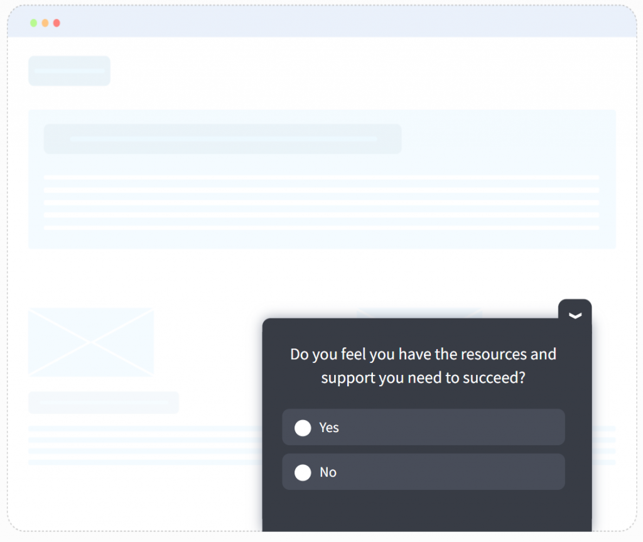Viewport: 643px width, 542px height.
Task: Click the red window control dot
Action: point(57,23)
